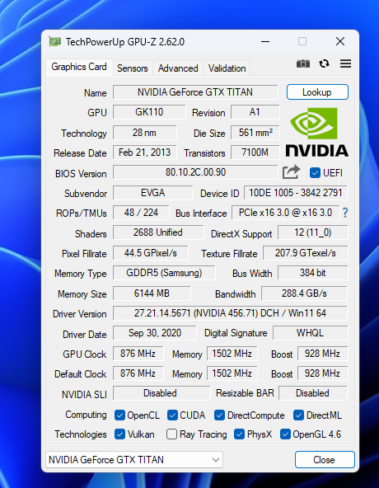
Task: Click the Revision field showing A1
Action: (x=255, y=112)
